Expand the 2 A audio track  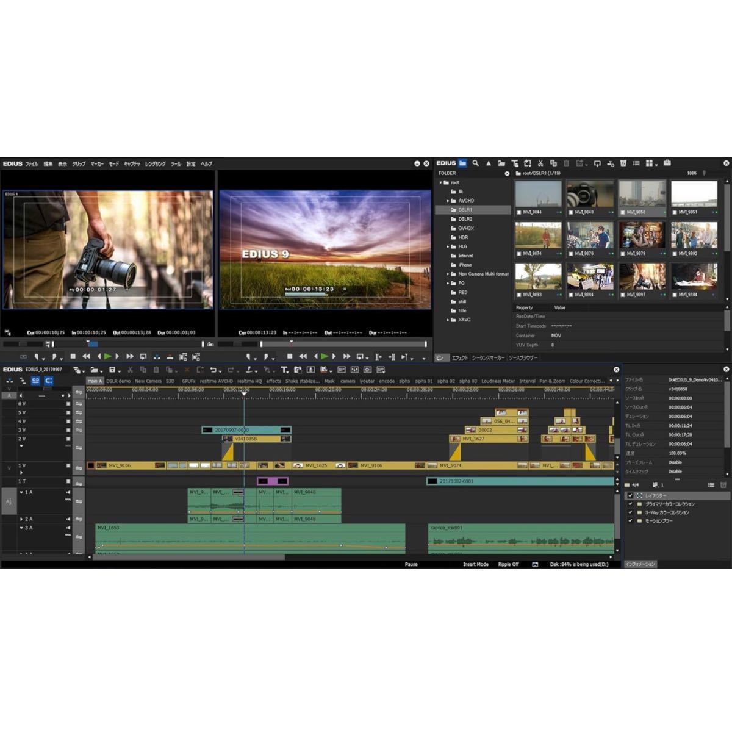click(x=21, y=519)
